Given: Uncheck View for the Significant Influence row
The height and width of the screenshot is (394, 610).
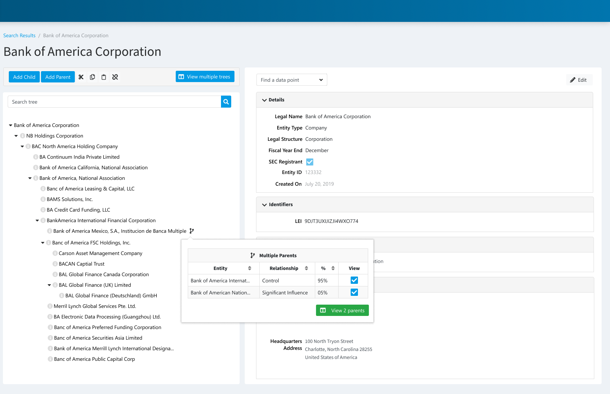Looking at the screenshot, I should point(354,292).
